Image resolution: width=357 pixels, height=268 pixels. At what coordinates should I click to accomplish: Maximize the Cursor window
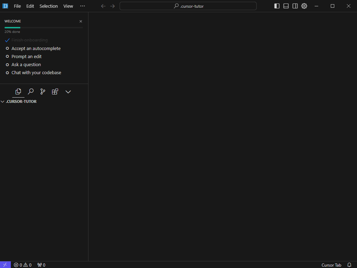pos(333,6)
